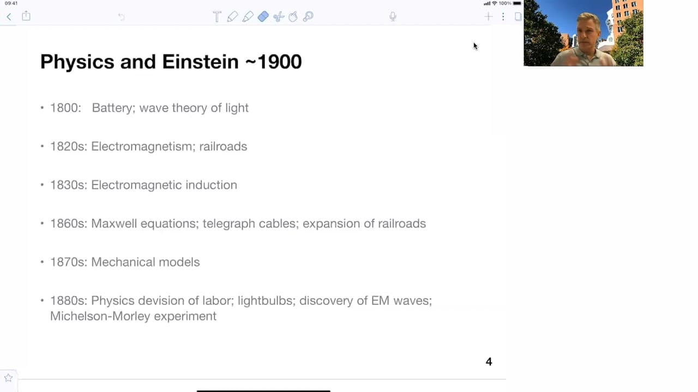Open the share/export icon
This screenshot has height=392, width=698.
[x=26, y=16]
